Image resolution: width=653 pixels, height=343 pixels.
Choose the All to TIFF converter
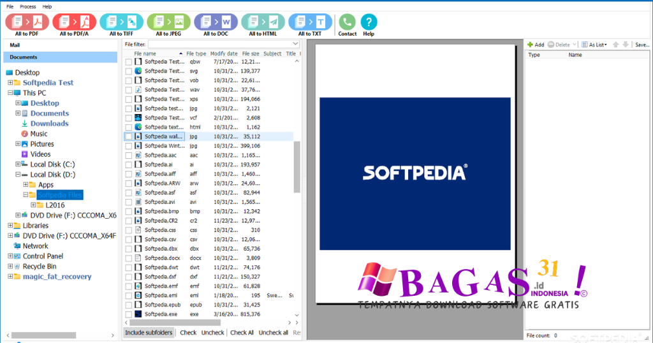pyautogui.click(x=121, y=25)
